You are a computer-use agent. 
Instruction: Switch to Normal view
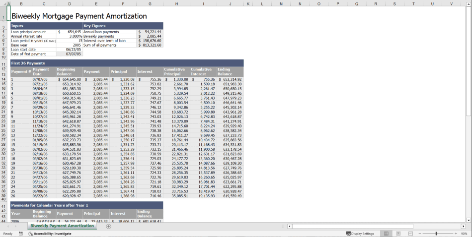(386, 234)
